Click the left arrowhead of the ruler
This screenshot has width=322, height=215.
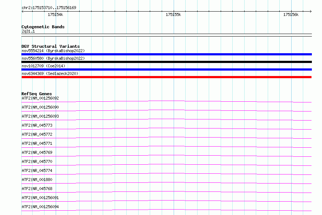pos(22,11)
